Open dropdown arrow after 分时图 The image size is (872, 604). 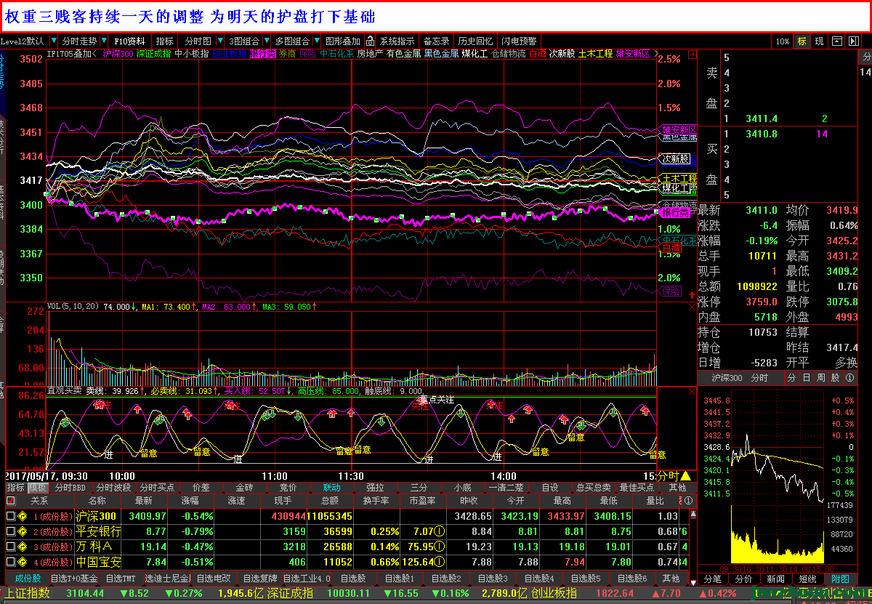click(x=219, y=41)
